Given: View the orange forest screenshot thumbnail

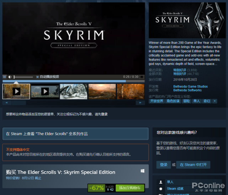Looking at the screenshot, I should pyautogui.click(x=131, y=92).
